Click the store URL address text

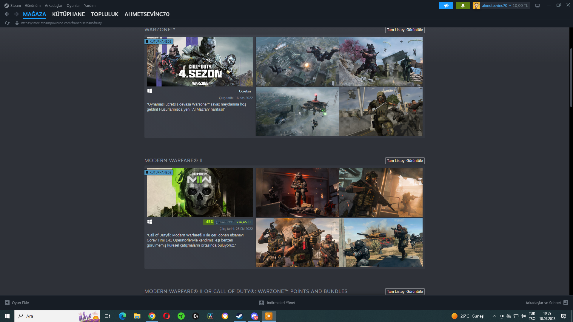click(x=61, y=23)
